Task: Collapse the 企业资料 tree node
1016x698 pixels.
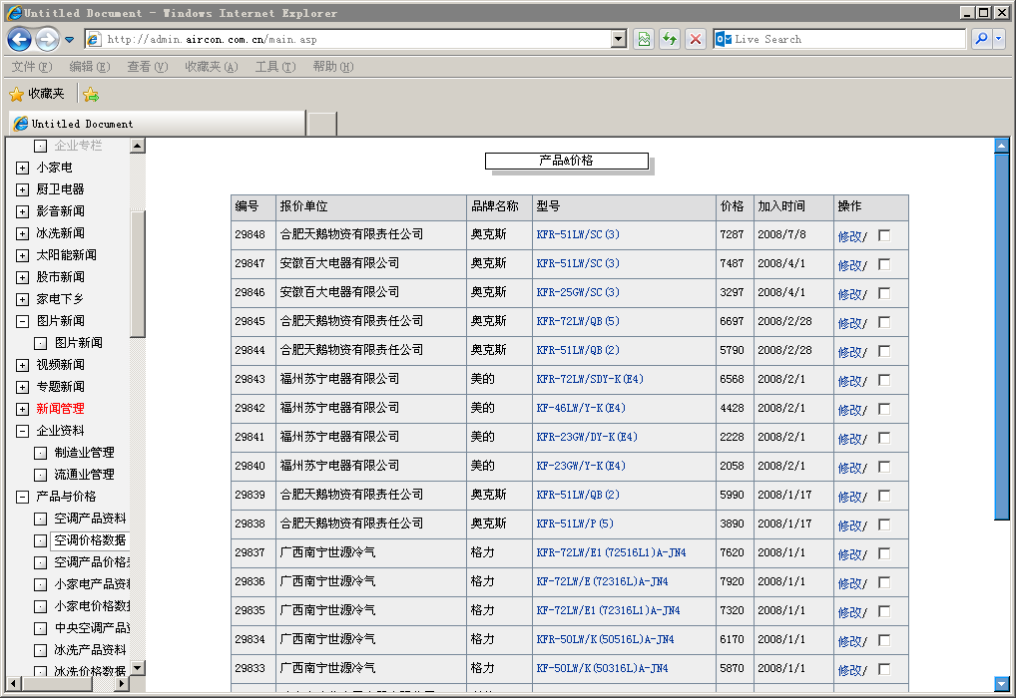Action: pos(22,431)
